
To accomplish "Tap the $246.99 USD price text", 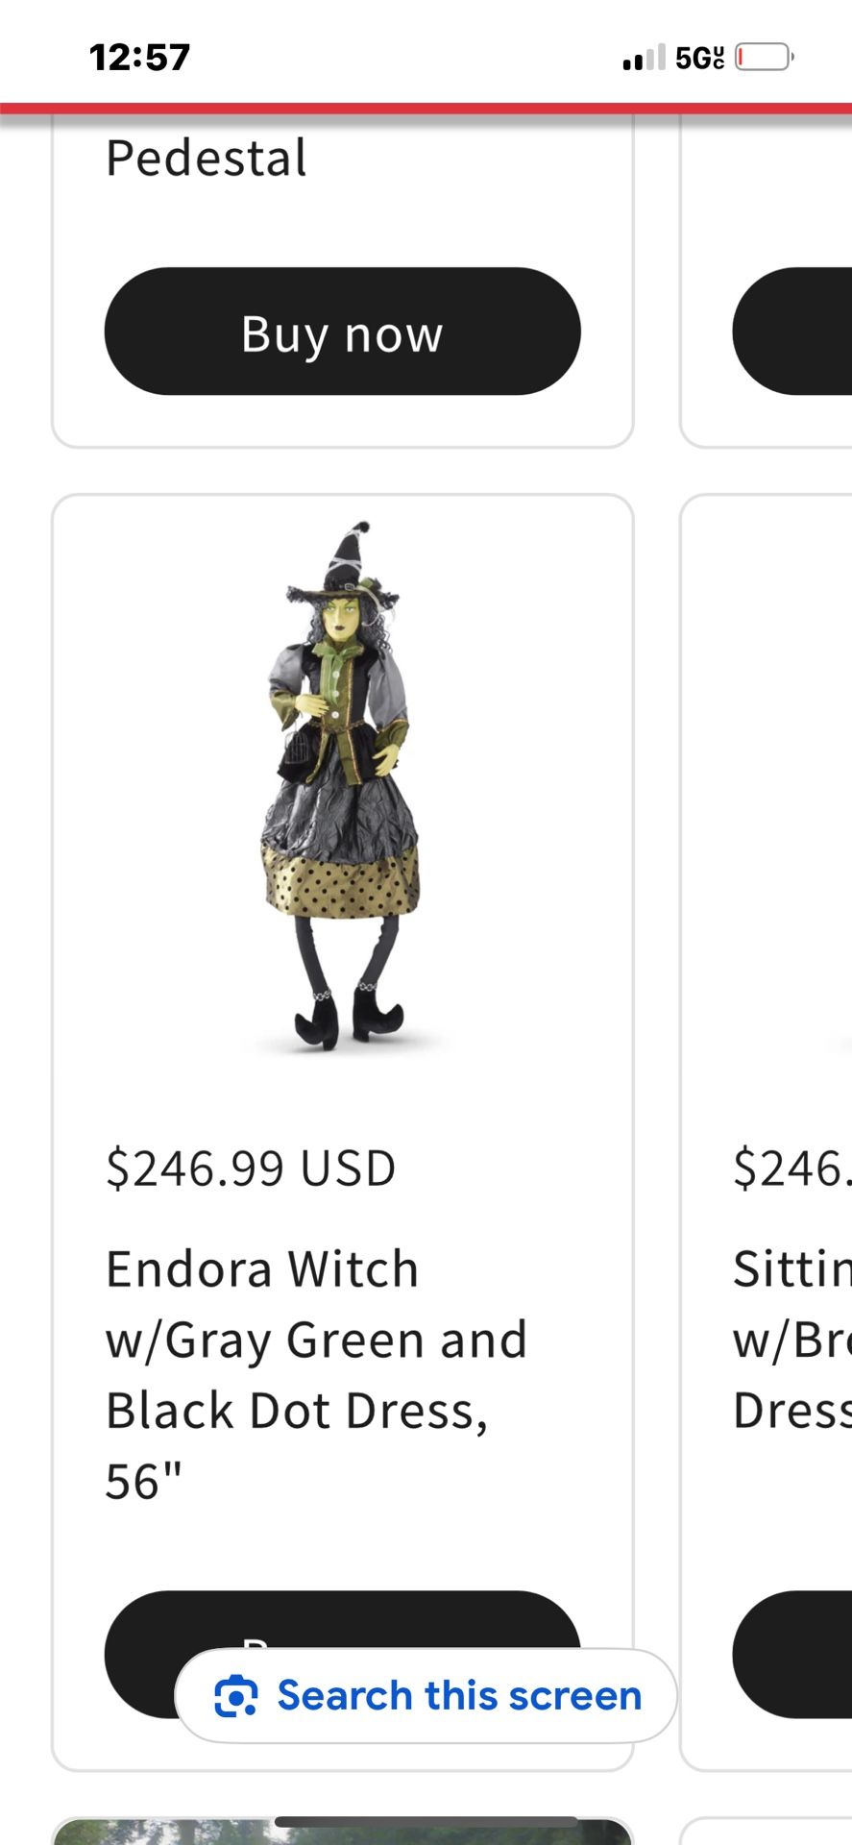I will tap(251, 1168).
